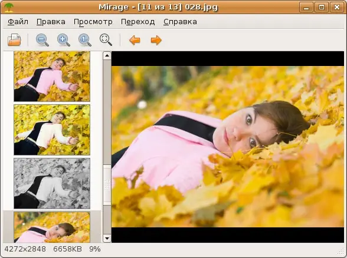Screen dimensions: 347x258
Task: Open the Переход menu
Action: (x=138, y=22)
